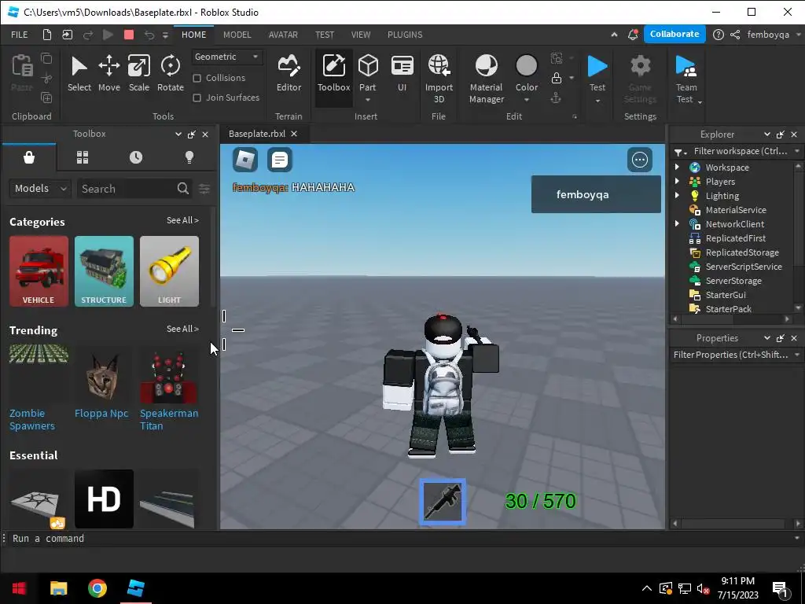
Task: Open Toolbox search filter options
Action: [x=204, y=189]
